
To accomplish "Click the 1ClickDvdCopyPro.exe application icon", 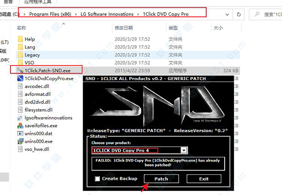I will (20, 78).
